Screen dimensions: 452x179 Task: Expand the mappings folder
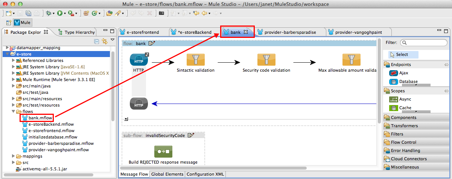[x=14, y=156]
